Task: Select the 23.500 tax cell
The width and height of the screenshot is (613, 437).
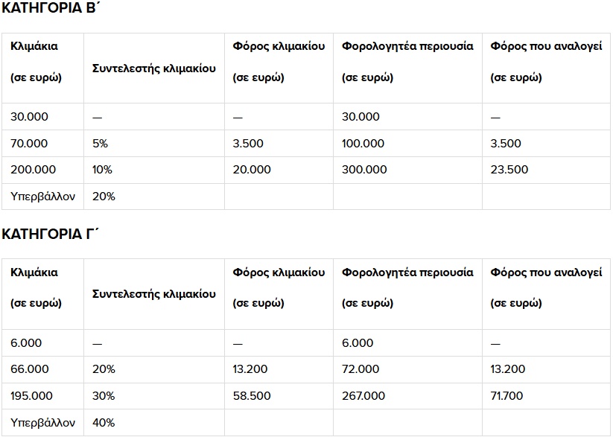Action: [x=509, y=170]
